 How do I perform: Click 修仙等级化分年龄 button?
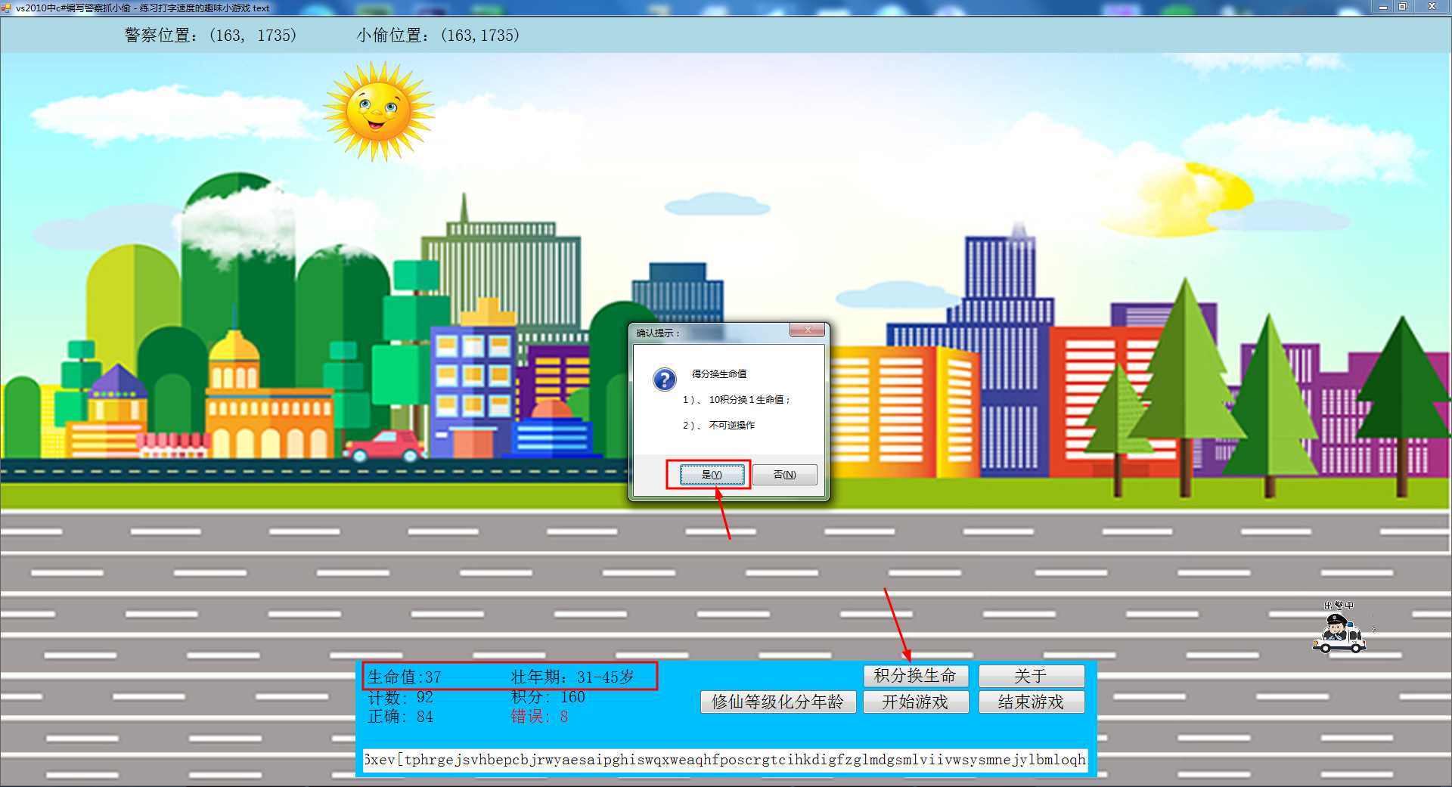(x=777, y=702)
